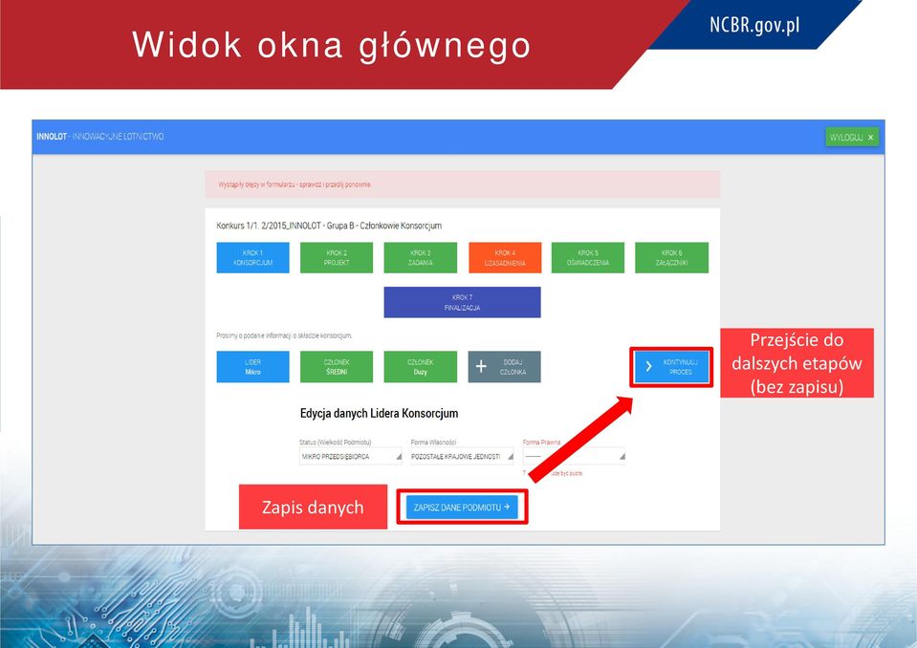The width and height of the screenshot is (917, 648).
Task: Open the Forma Własności dropdown
Action: pos(462,456)
